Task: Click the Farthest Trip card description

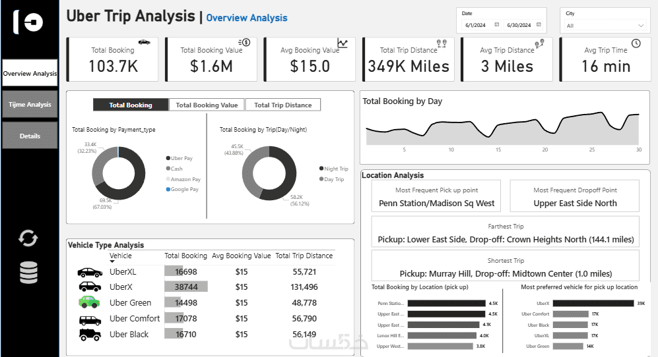Action: 506,239
